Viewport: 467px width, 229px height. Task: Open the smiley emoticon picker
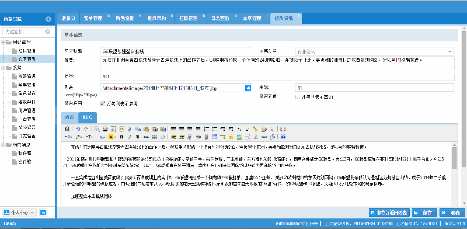click(231, 137)
